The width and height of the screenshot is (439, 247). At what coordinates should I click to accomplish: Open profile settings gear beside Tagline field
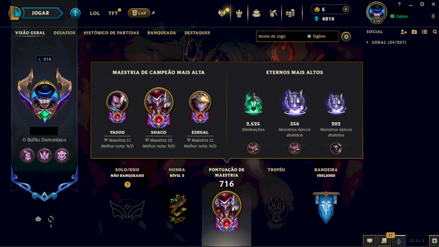[346, 37]
